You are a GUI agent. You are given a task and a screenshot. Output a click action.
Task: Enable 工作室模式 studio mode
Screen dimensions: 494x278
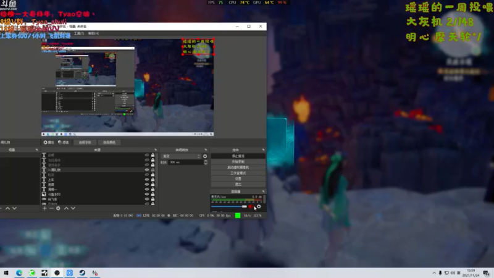tap(238, 173)
